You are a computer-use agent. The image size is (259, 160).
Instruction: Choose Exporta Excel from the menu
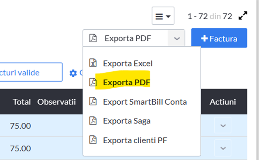(128, 64)
